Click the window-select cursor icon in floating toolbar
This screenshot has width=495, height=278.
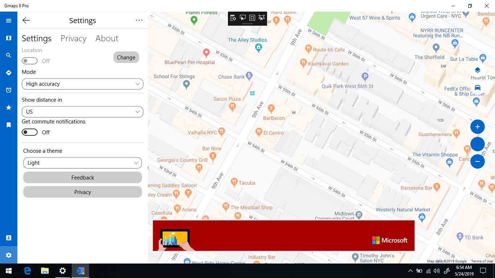[243, 18]
